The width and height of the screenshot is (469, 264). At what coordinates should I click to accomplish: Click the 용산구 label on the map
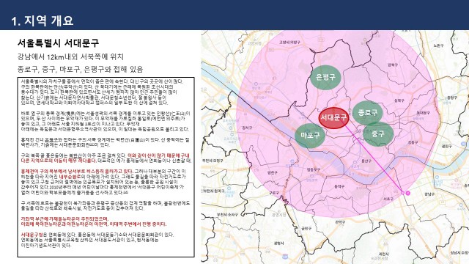coord(366,161)
